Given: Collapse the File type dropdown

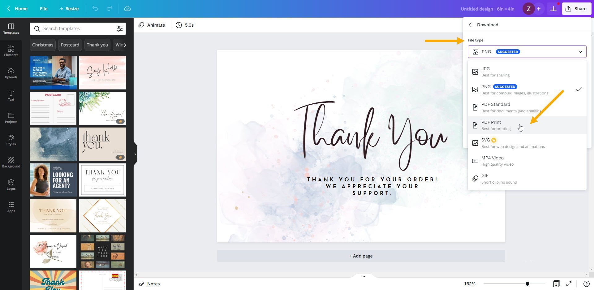Looking at the screenshot, I should (580, 52).
